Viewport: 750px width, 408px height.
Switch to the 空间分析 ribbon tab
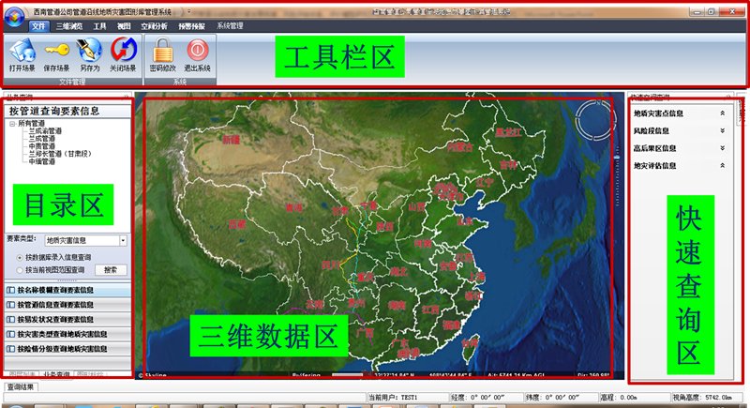[x=154, y=26]
